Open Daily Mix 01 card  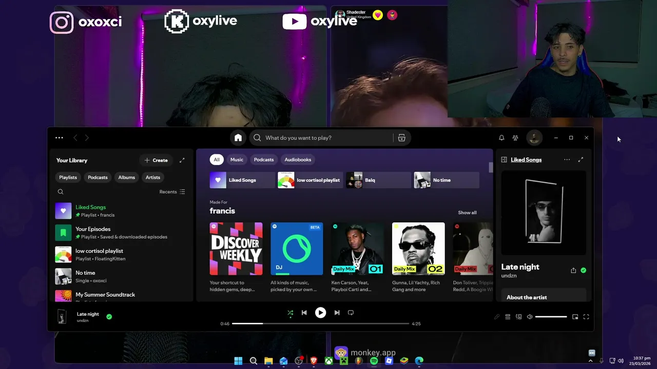click(358, 257)
